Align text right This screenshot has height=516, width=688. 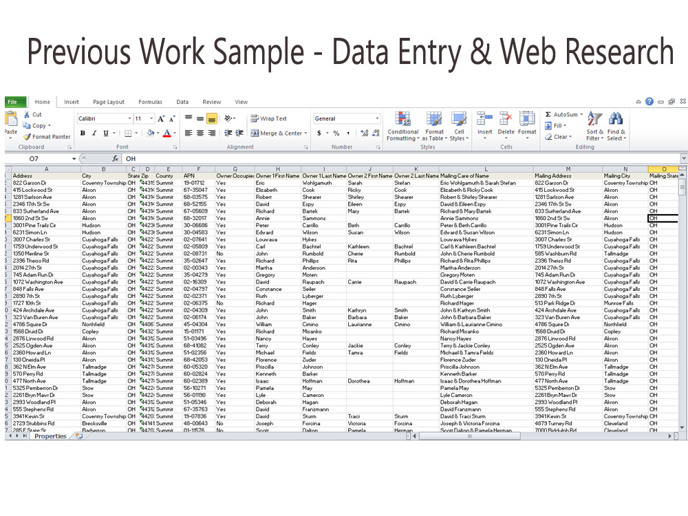(x=211, y=133)
